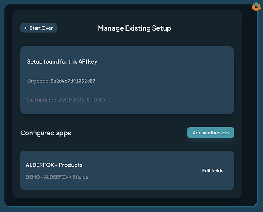Add another app to the setup

210,133
